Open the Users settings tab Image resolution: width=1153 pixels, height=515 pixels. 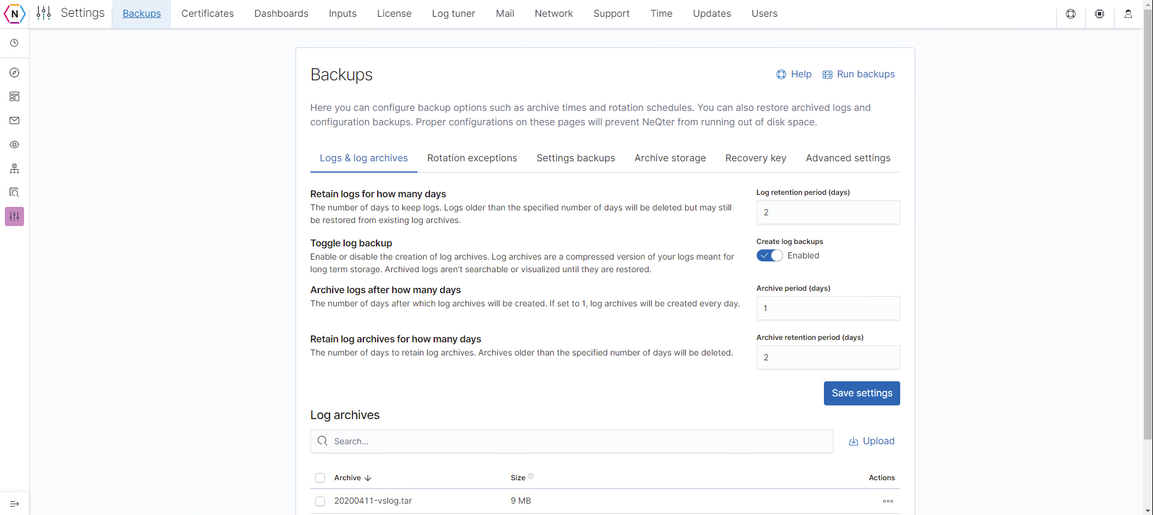[x=764, y=13]
